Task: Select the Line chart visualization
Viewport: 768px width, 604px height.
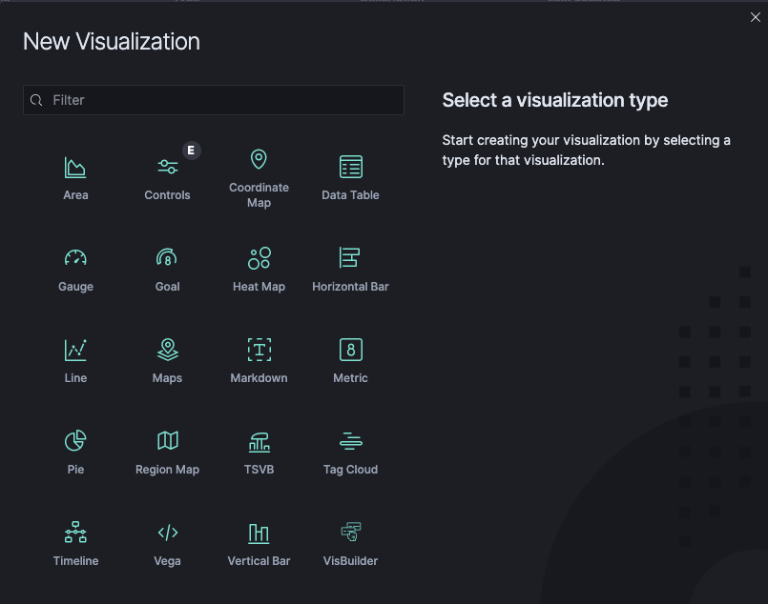Action: (75, 360)
